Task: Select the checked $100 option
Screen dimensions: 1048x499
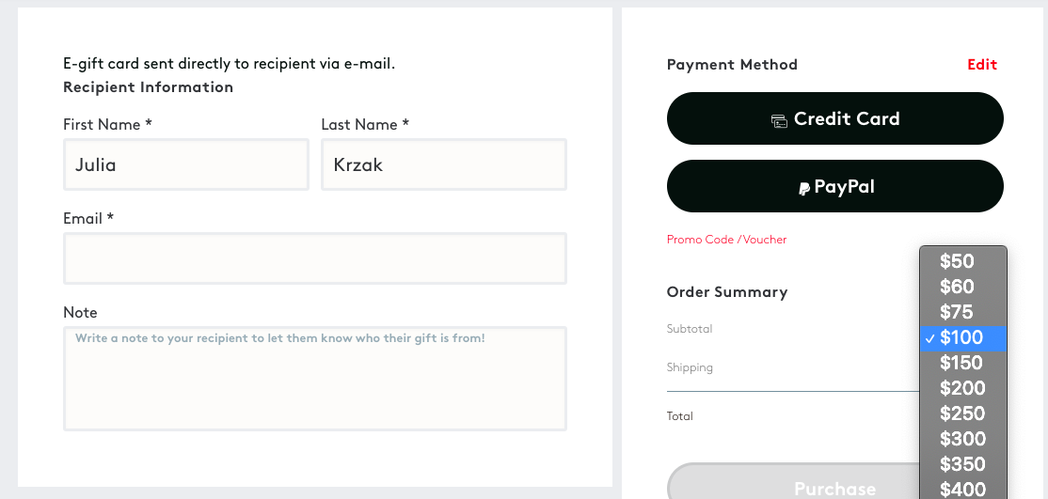Action: (x=962, y=337)
